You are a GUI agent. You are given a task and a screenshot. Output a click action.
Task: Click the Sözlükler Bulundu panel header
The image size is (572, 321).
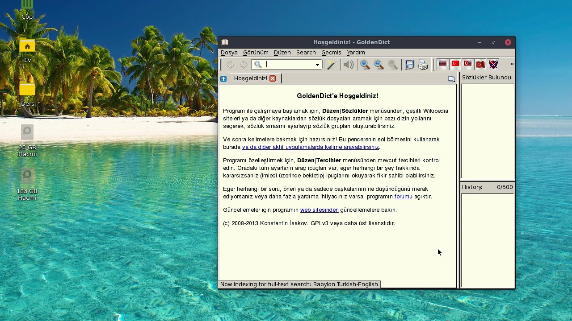tap(487, 78)
